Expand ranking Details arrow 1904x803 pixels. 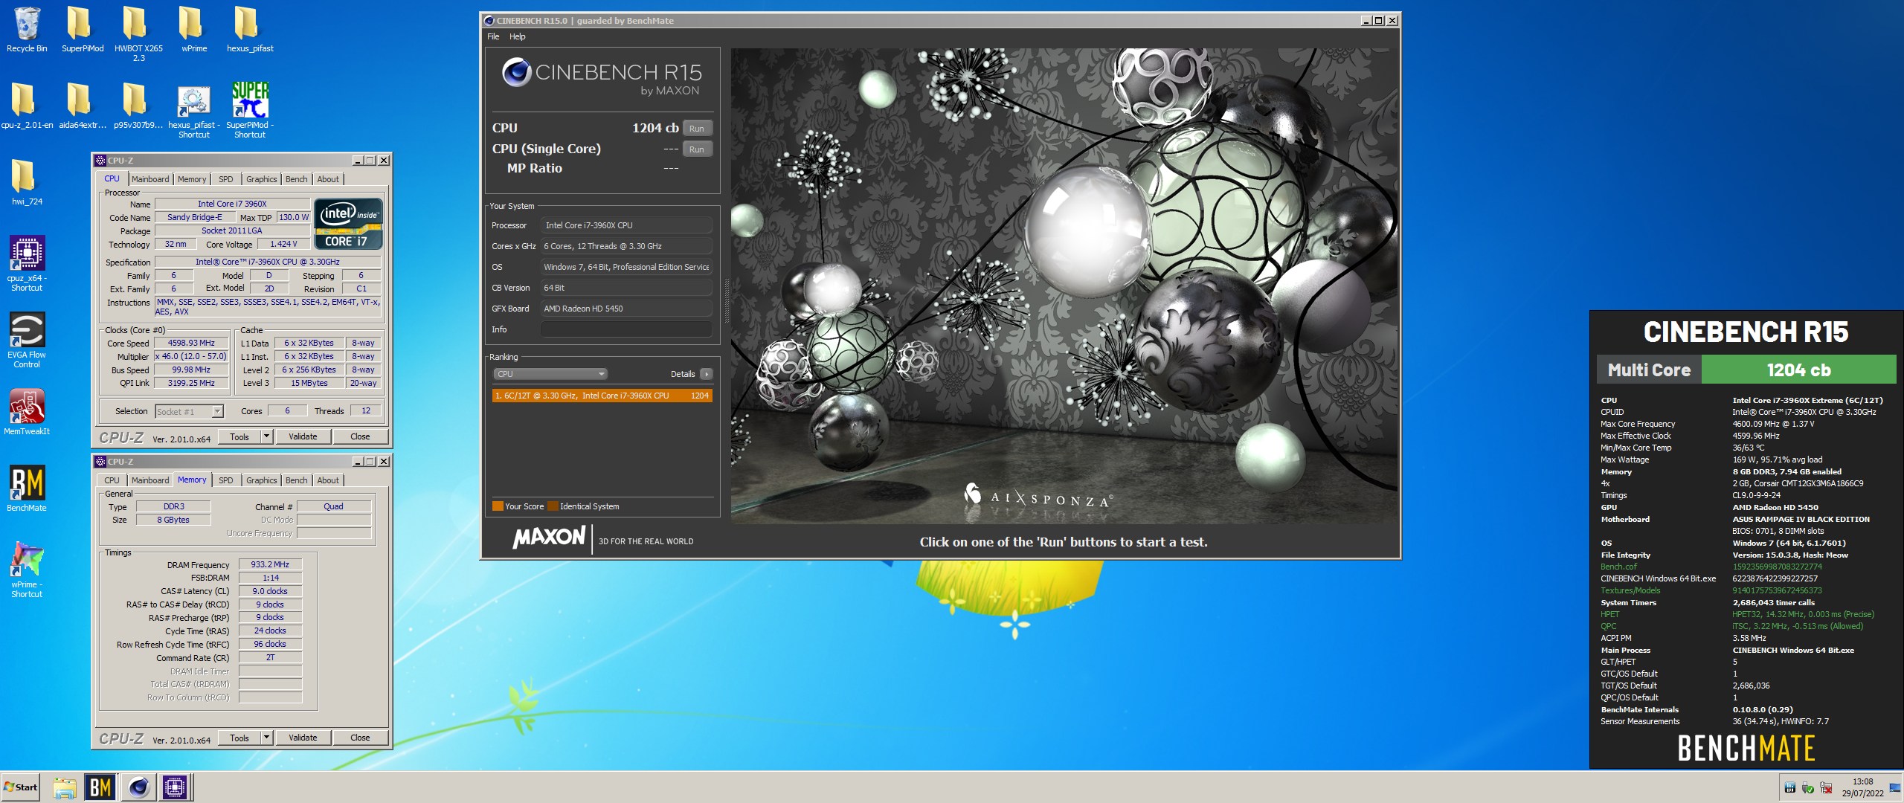click(x=706, y=374)
